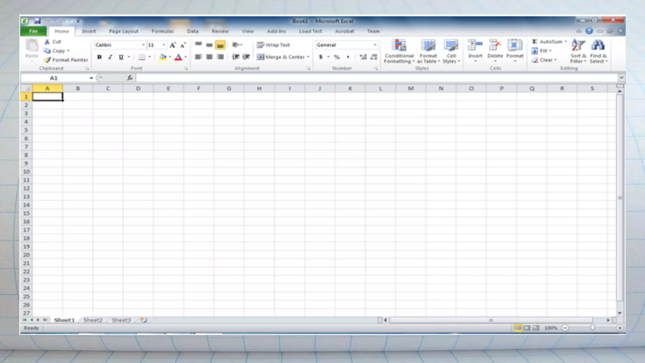Image resolution: width=645 pixels, height=363 pixels.
Task: Expand the General number format dropdown
Action: 375,45
